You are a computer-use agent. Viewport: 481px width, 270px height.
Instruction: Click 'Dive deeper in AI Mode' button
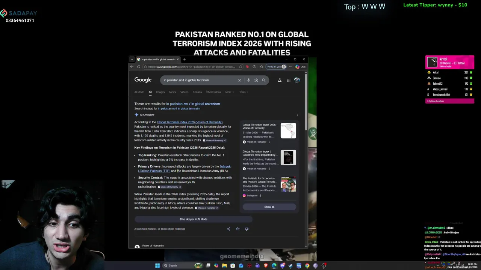click(x=194, y=219)
